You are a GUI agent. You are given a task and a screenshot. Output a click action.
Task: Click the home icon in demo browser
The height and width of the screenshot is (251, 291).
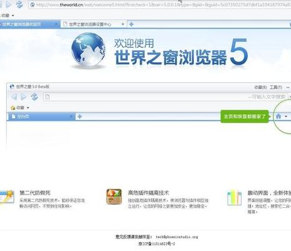278,116
